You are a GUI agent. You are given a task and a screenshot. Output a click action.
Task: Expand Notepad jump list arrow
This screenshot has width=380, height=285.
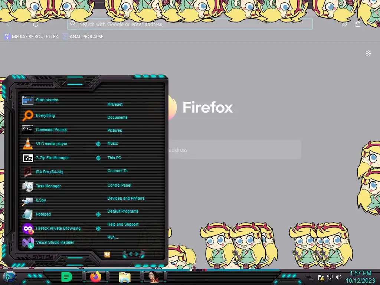[98, 214]
